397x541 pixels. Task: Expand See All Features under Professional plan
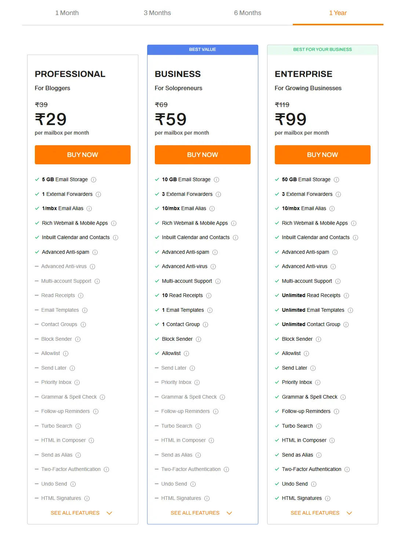click(x=81, y=513)
